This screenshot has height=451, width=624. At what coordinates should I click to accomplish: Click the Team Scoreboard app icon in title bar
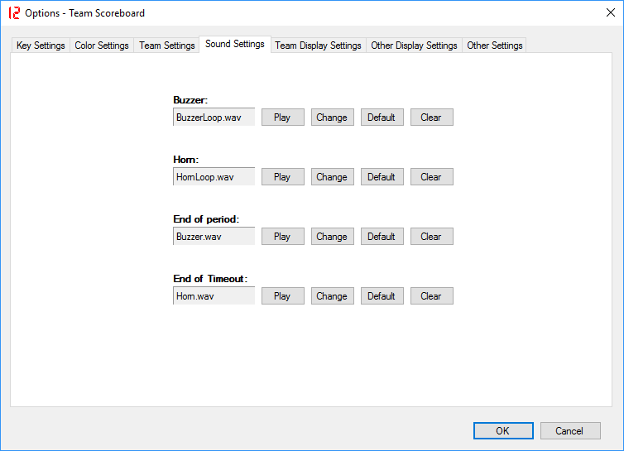point(12,12)
